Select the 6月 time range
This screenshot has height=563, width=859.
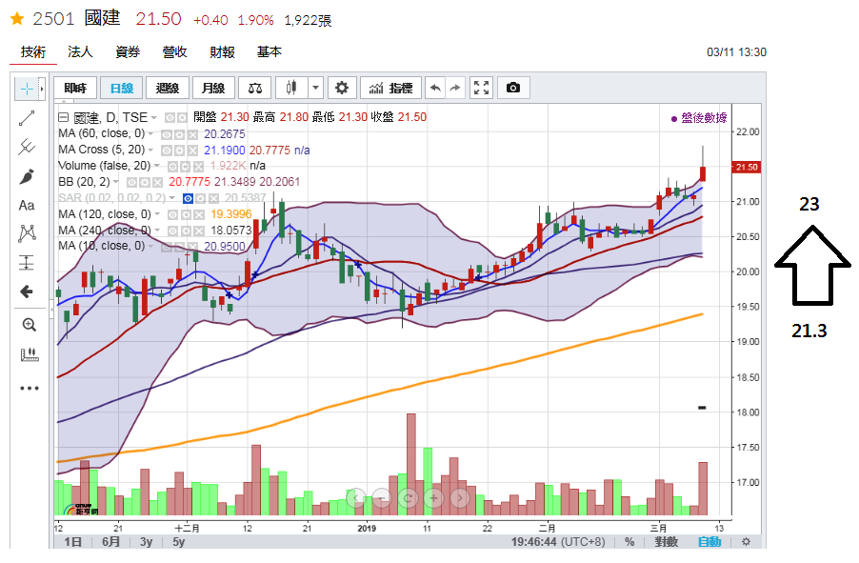[x=110, y=542]
